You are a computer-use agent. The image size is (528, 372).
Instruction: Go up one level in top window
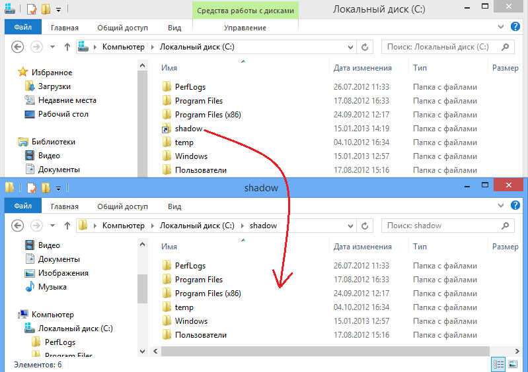click(67, 47)
